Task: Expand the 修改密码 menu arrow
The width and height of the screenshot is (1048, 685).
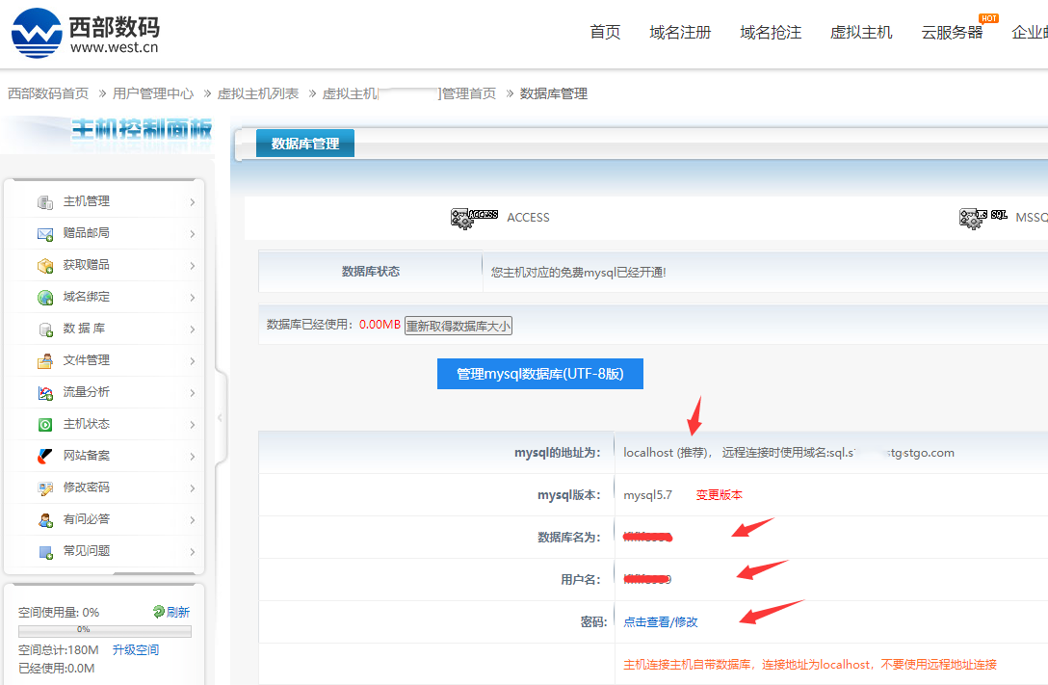Action: click(193, 488)
